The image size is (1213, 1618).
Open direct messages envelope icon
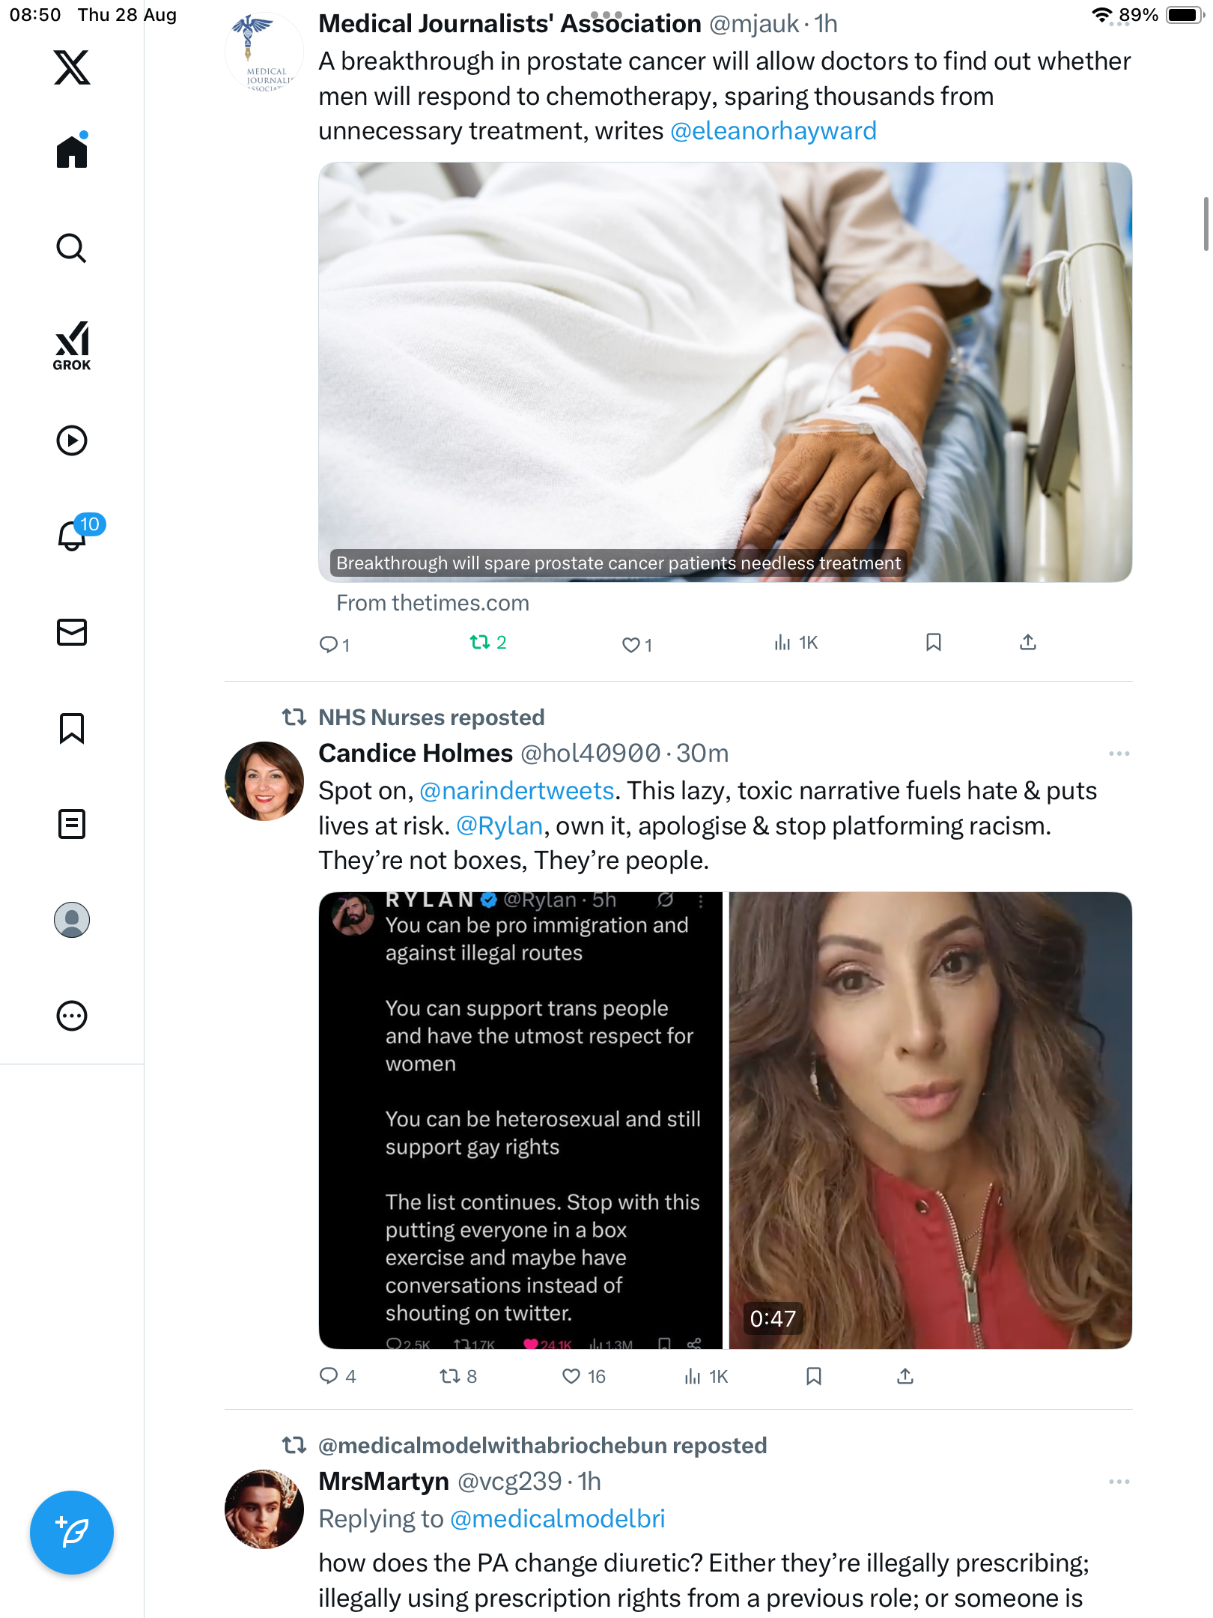click(72, 632)
